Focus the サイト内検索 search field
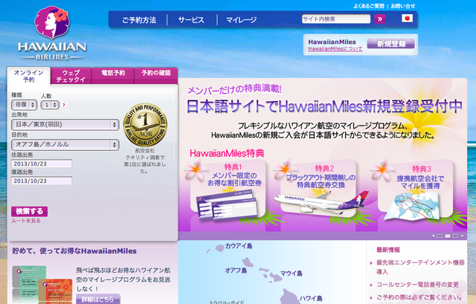Screen dimensions: 476x304 coord(336,19)
